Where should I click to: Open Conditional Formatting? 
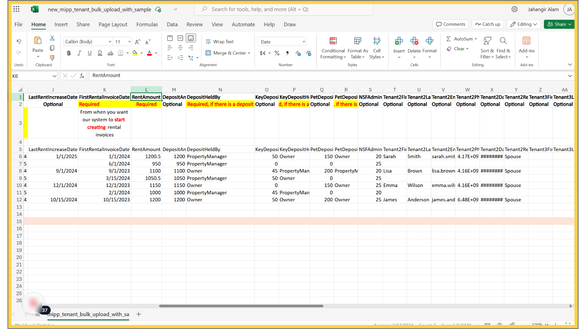click(333, 48)
